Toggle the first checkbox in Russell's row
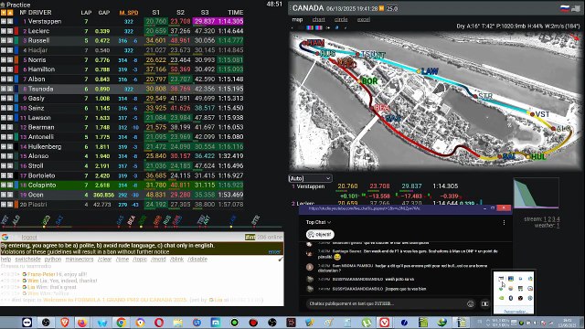The height and width of the screenshot is (329, 585). tap(4, 40)
